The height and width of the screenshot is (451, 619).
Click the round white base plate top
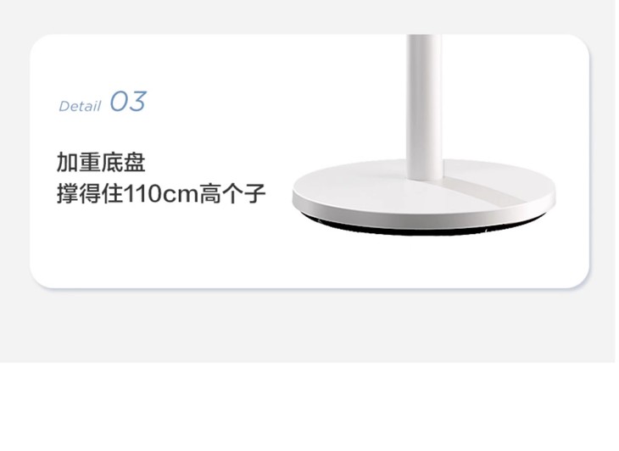(424, 185)
